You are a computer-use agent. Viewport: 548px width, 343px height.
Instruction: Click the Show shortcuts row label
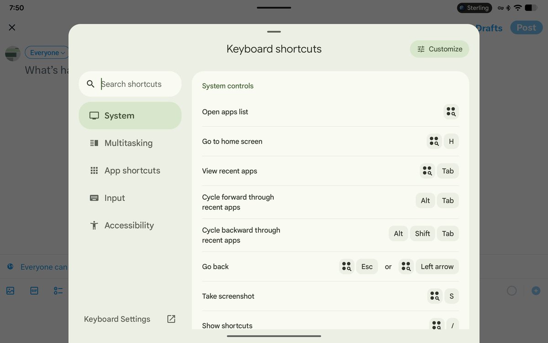(x=227, y=326)
